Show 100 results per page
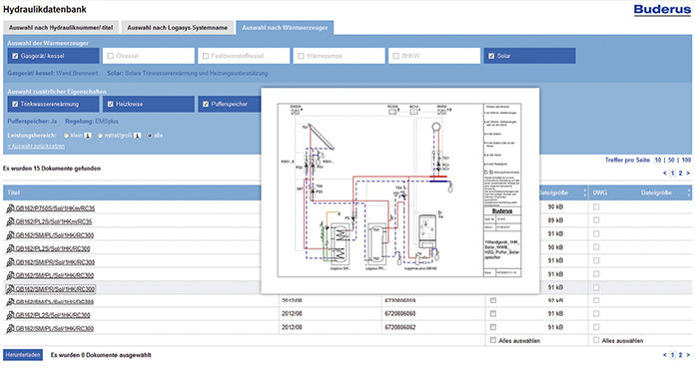This screenshot has height=374, width=696. (686, 160)
